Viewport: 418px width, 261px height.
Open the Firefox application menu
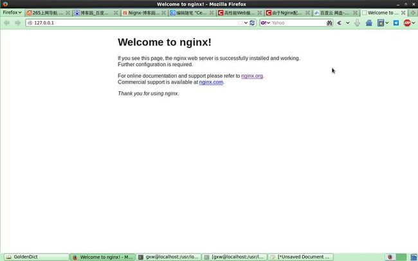point(12,12)
